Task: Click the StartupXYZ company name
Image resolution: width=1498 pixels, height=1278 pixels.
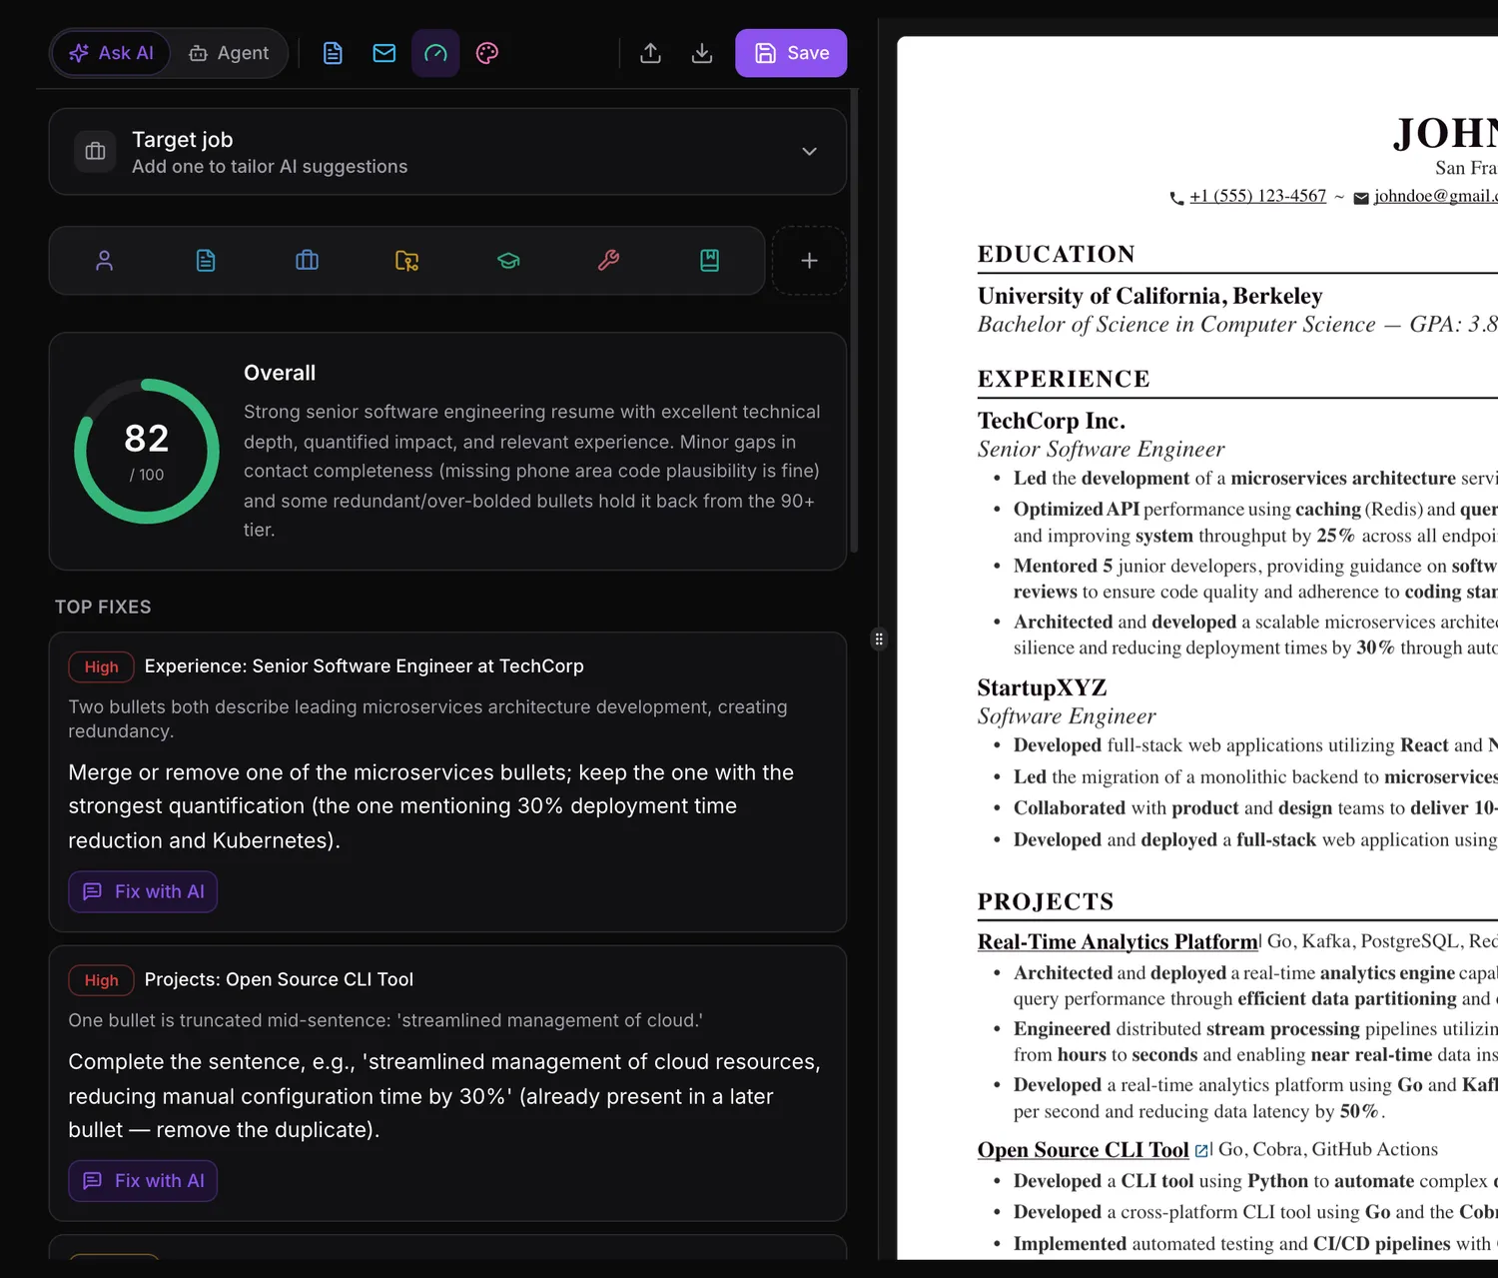Action: point(1043,687)
